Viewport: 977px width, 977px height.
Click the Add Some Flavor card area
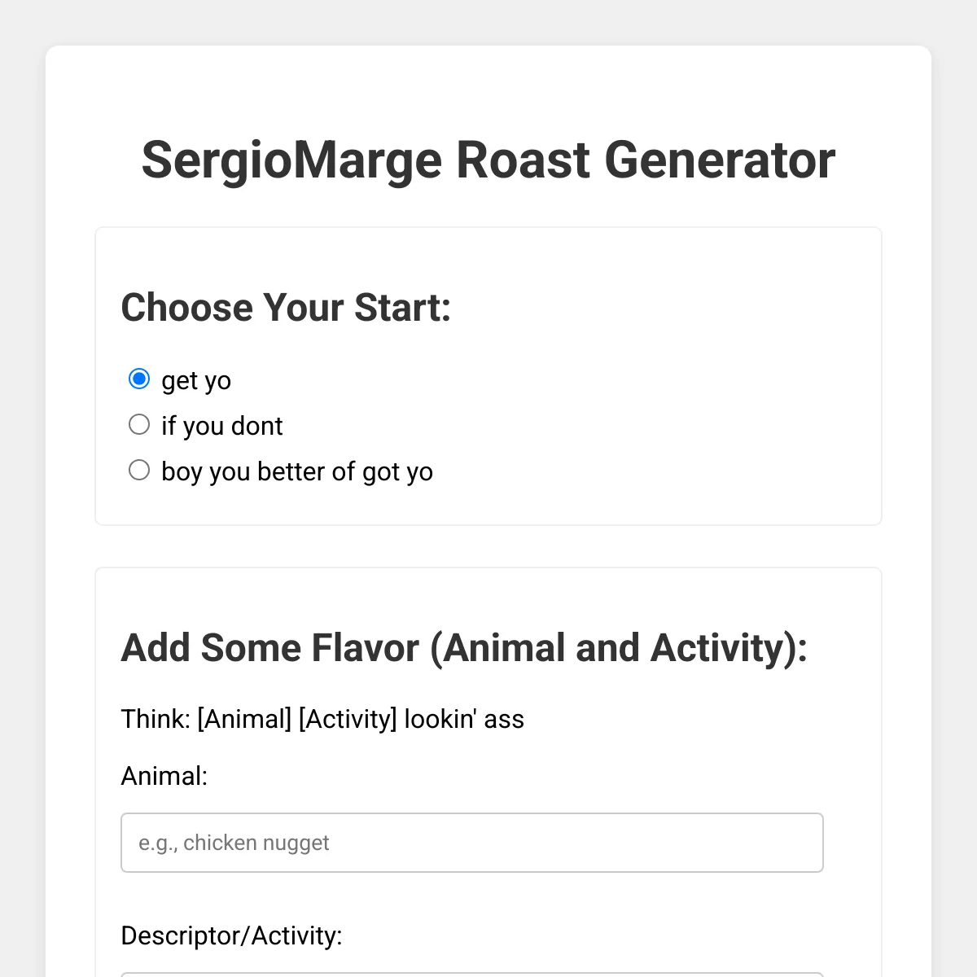click(733, 602)
